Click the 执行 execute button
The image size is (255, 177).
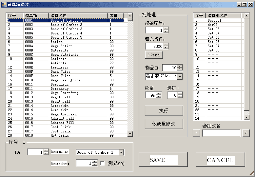click(164, 111)
